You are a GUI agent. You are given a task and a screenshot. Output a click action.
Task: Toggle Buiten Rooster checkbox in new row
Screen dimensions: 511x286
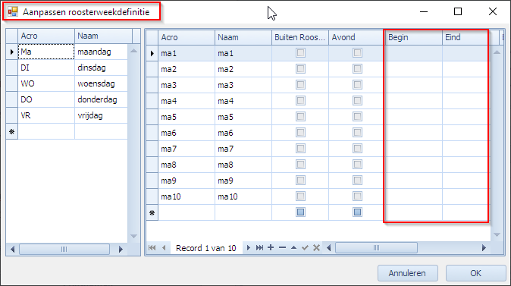coord(300,212)
